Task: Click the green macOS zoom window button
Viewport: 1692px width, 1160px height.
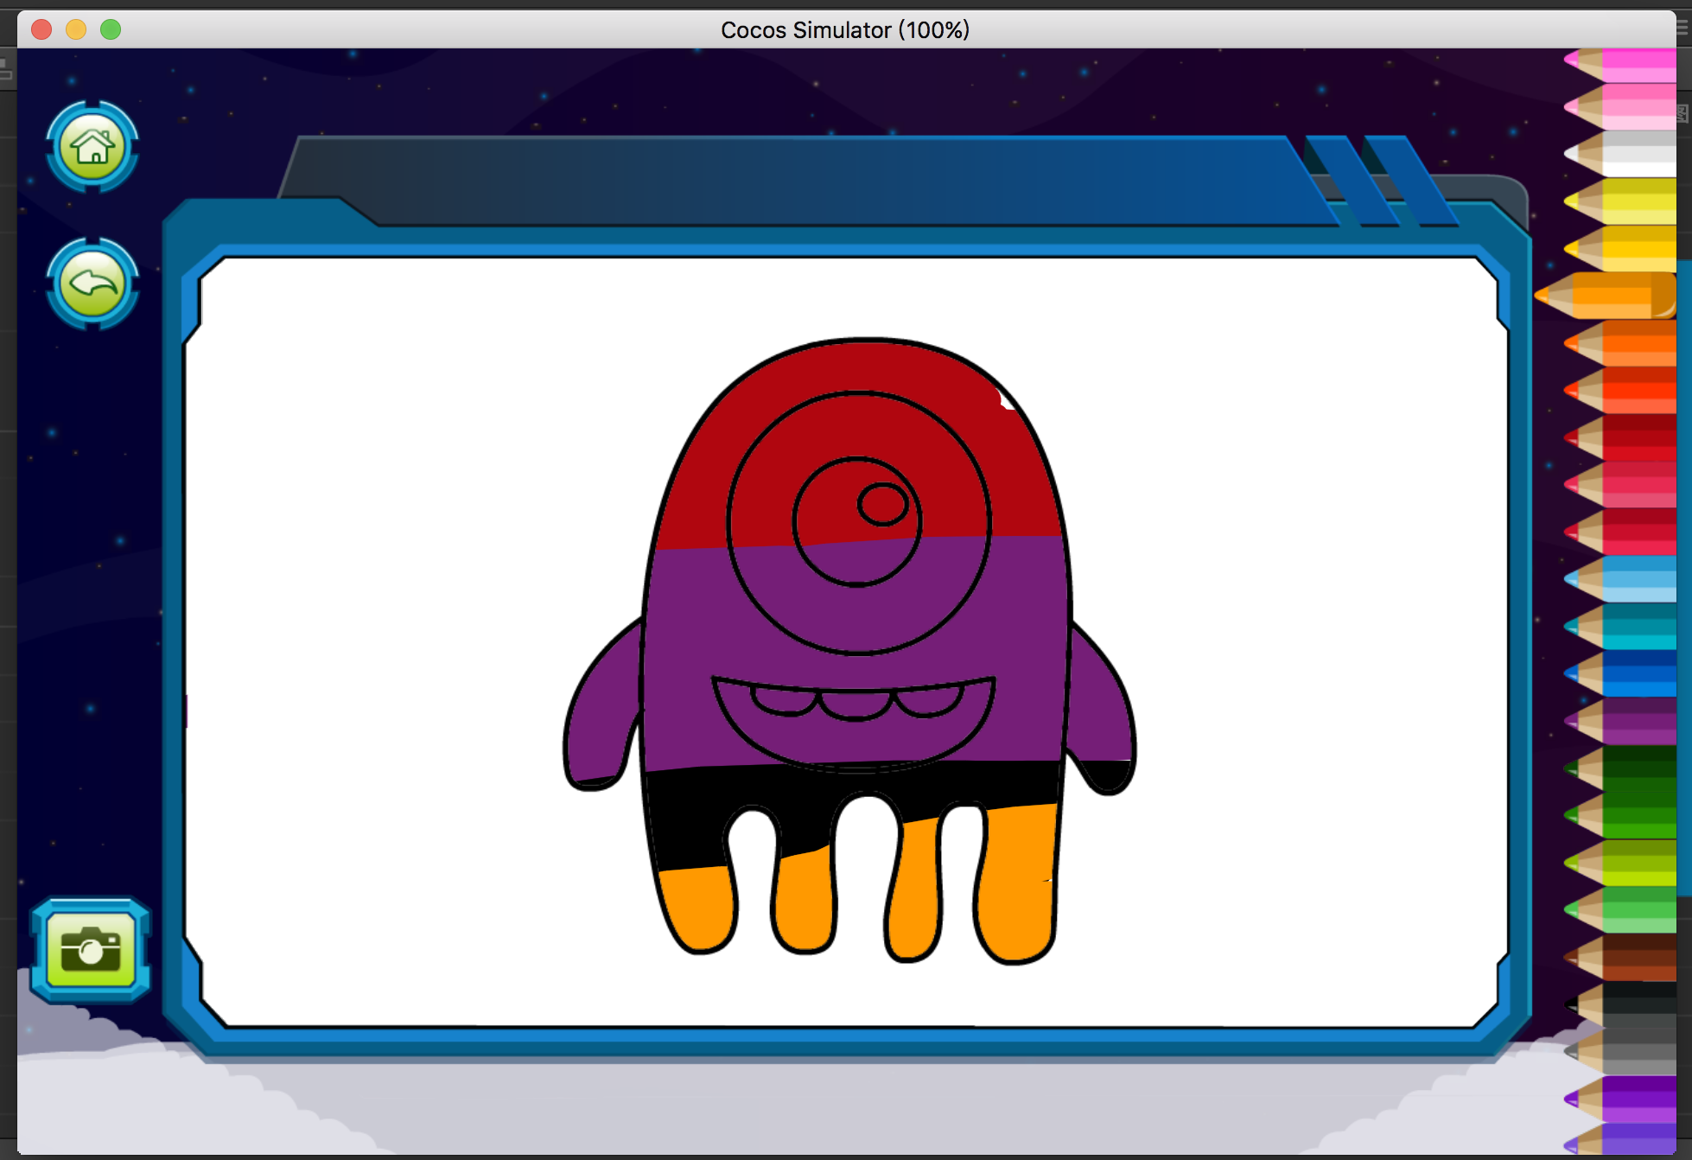Action: [111, 29]
